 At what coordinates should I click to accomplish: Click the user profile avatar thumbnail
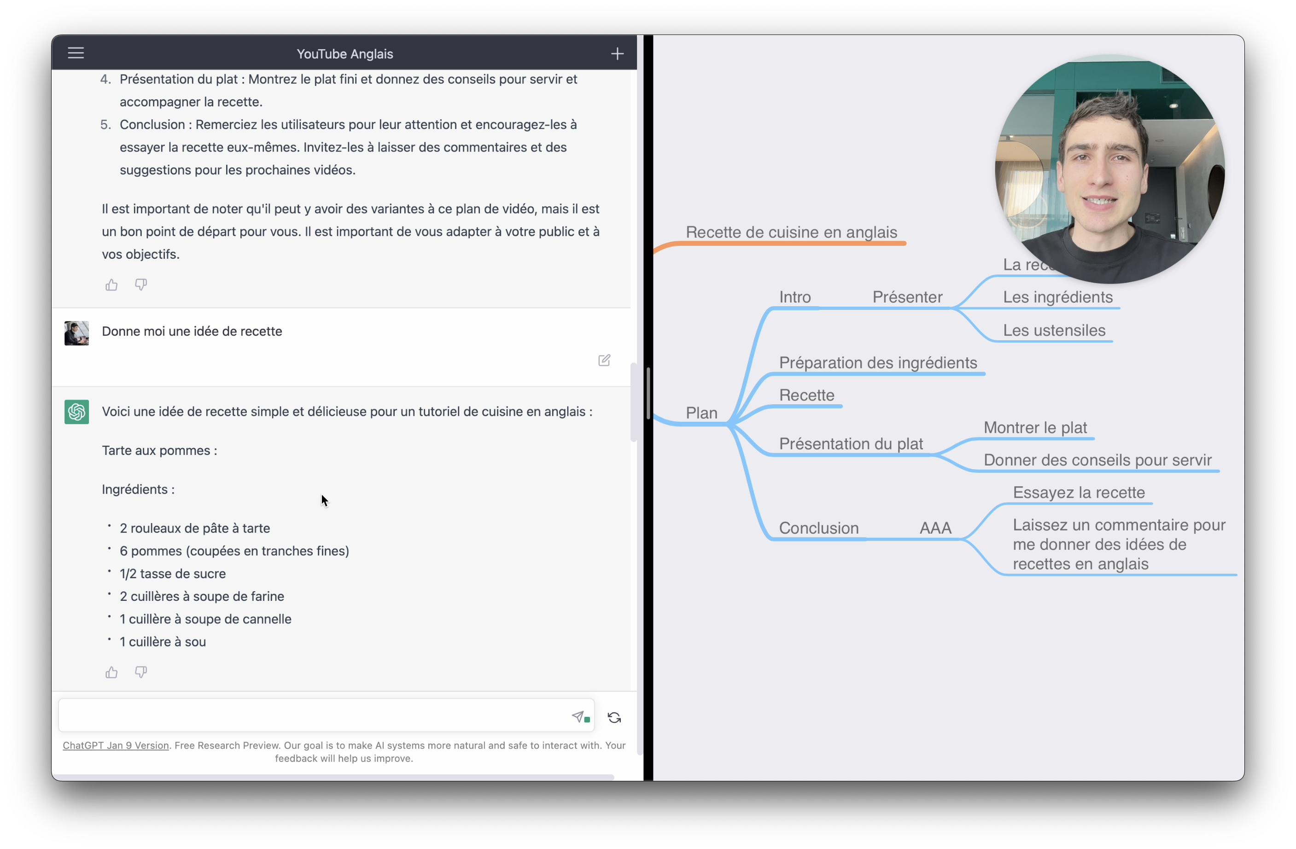coord(77,333)
